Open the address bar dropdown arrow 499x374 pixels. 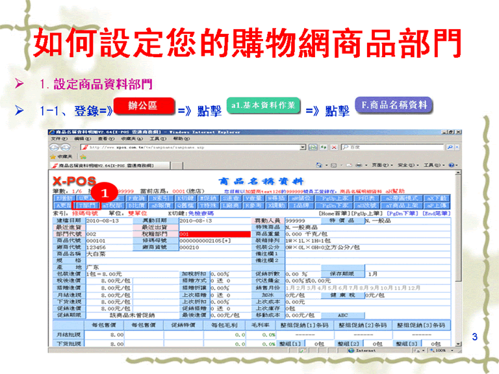[x=303, y=147]
